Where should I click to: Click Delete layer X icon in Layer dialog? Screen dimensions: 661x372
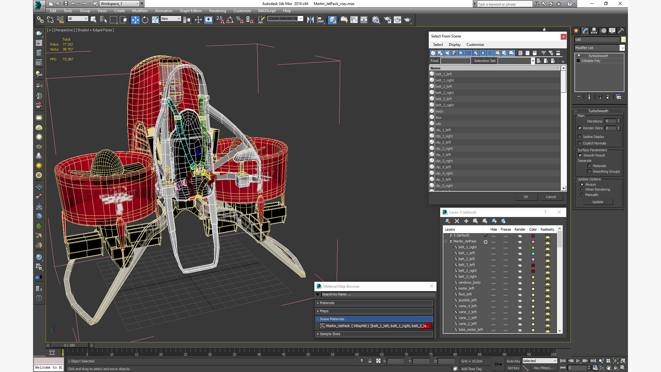click(457, 221)
